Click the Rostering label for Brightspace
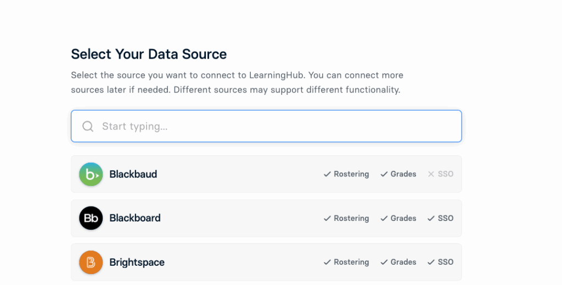Image resolution: width=562 pixels, height=285 pixels. tap(351, 262)
